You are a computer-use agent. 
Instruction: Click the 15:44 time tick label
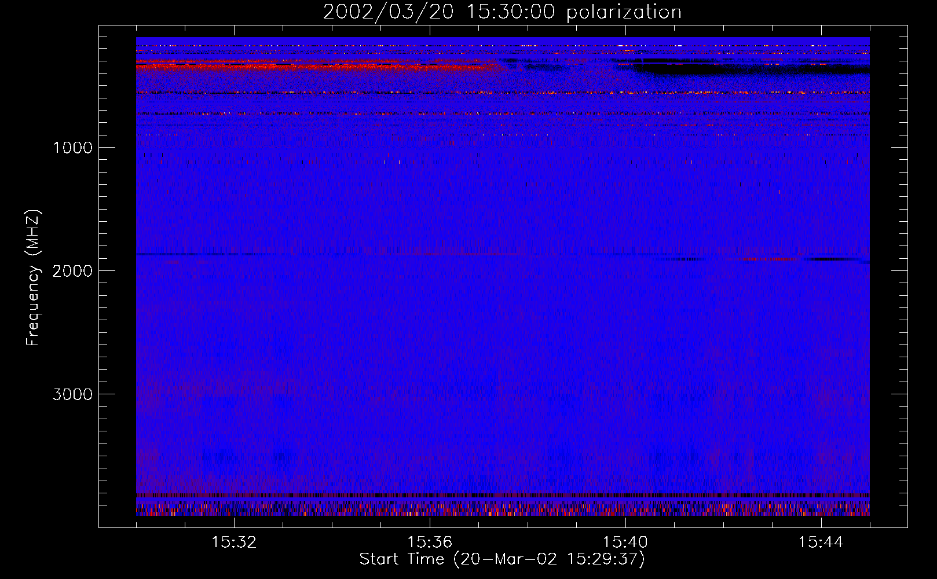click(821, 543)
